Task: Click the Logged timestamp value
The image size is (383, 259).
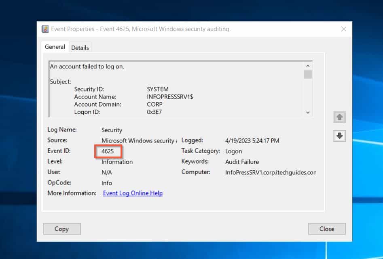Action: click(x=252, y=140)
